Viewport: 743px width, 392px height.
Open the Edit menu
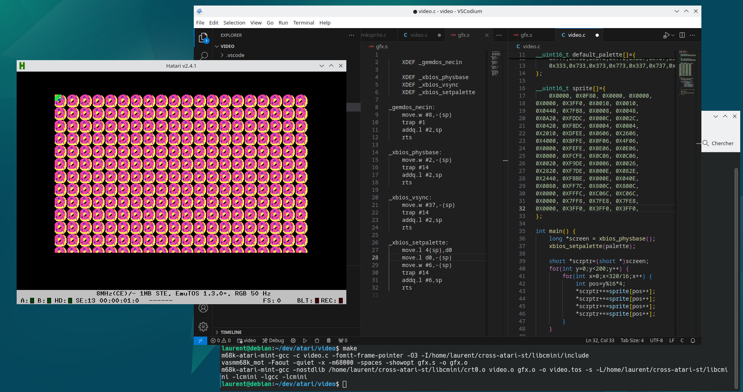(214, 23)
